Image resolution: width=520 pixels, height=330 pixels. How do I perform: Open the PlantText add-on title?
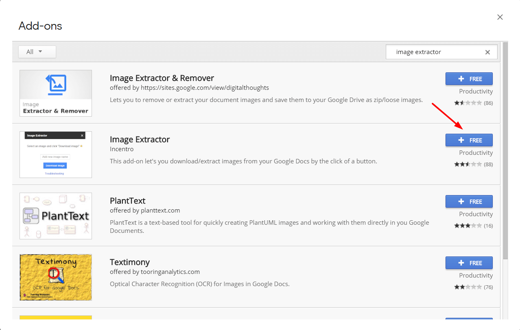coord(127,201)
